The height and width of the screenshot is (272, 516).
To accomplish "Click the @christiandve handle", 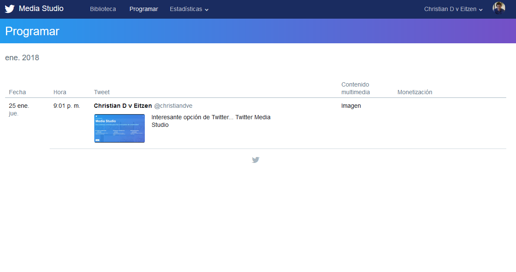I will [173, 106].
